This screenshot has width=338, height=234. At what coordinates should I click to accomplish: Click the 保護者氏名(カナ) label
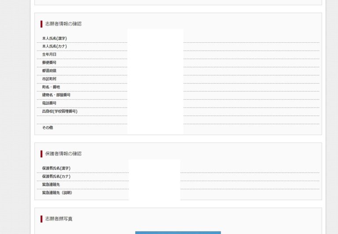point(56,176)
